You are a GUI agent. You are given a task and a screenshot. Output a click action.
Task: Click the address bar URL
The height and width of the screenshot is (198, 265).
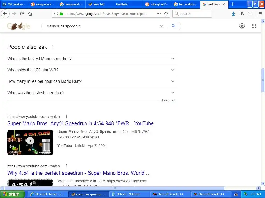(x=106, y=14)
